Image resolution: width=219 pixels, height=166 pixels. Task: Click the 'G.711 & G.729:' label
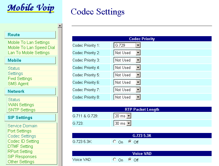coord(85,116)
